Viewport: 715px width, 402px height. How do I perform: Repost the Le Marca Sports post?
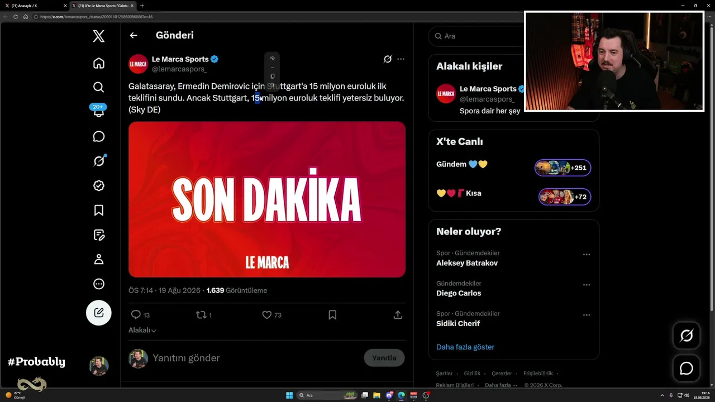click(x=201, y=315)
